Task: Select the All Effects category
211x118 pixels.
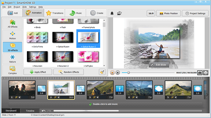Action: 13,24
